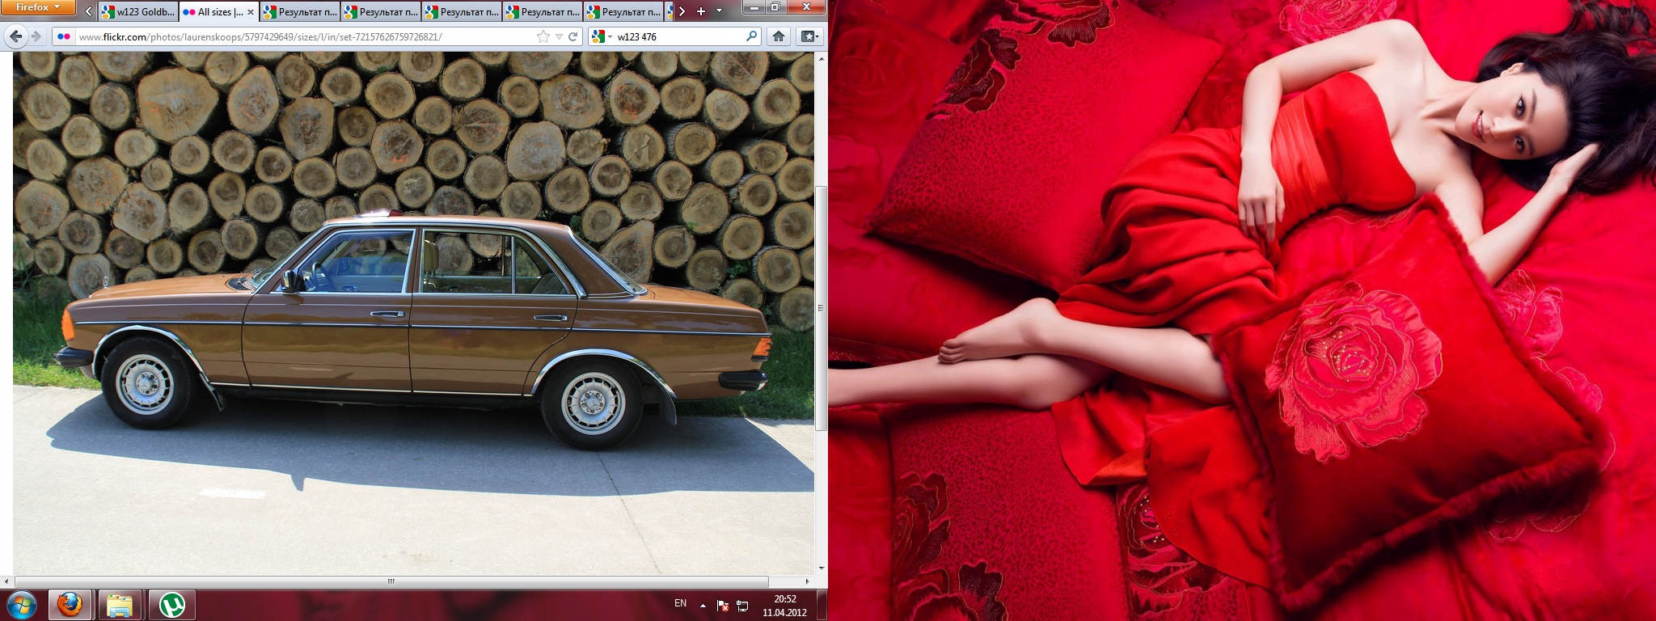Click vertical scrollbar up arrow
The width and height of the screenshot is (1656, 621).
click(x=822, y=57)
